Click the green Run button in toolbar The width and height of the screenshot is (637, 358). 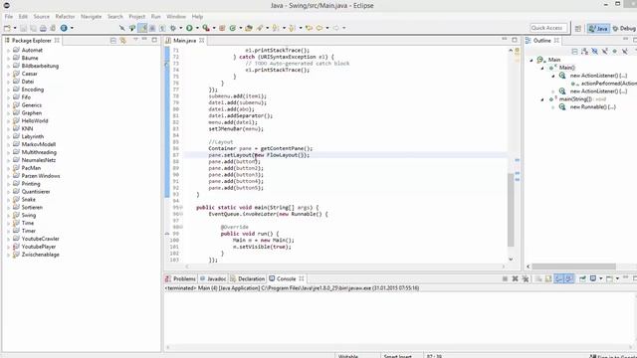[189, 28]
